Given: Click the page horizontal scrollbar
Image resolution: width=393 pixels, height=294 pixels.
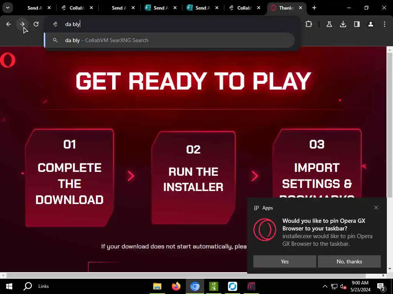Looking at the screenshot, I should click(186, 275).
